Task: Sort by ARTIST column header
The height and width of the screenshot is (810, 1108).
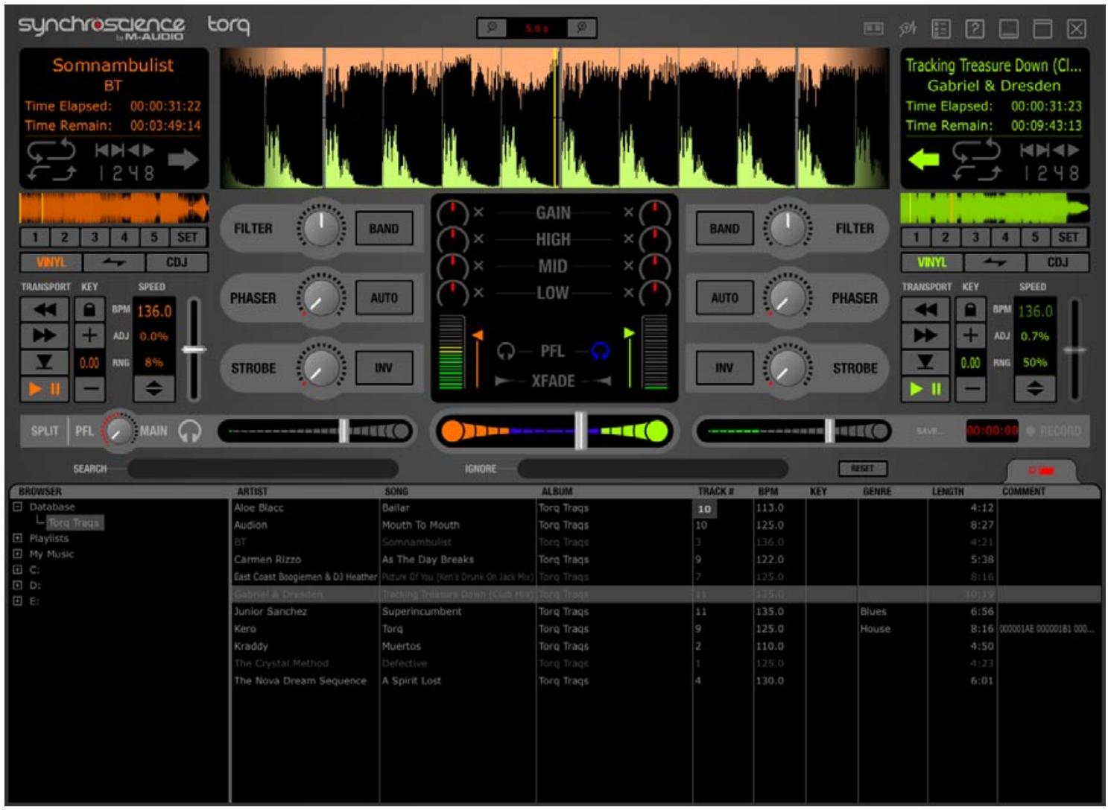Action: [x=253, y=491]
